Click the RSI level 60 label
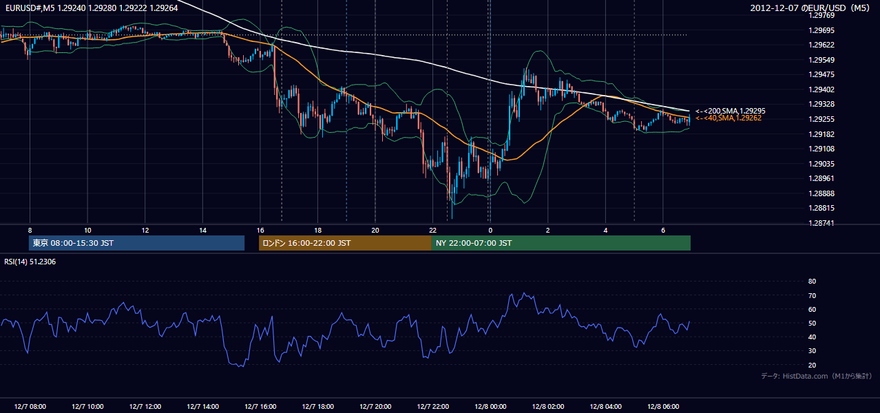 (x=812, y=310)
